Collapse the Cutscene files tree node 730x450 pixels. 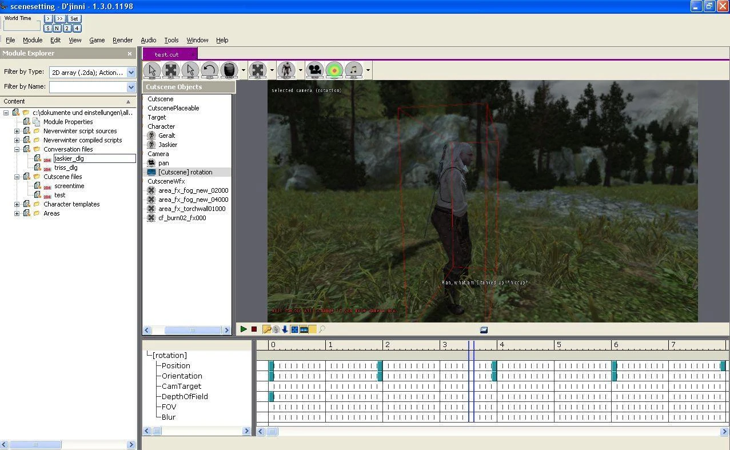[17, 177]
